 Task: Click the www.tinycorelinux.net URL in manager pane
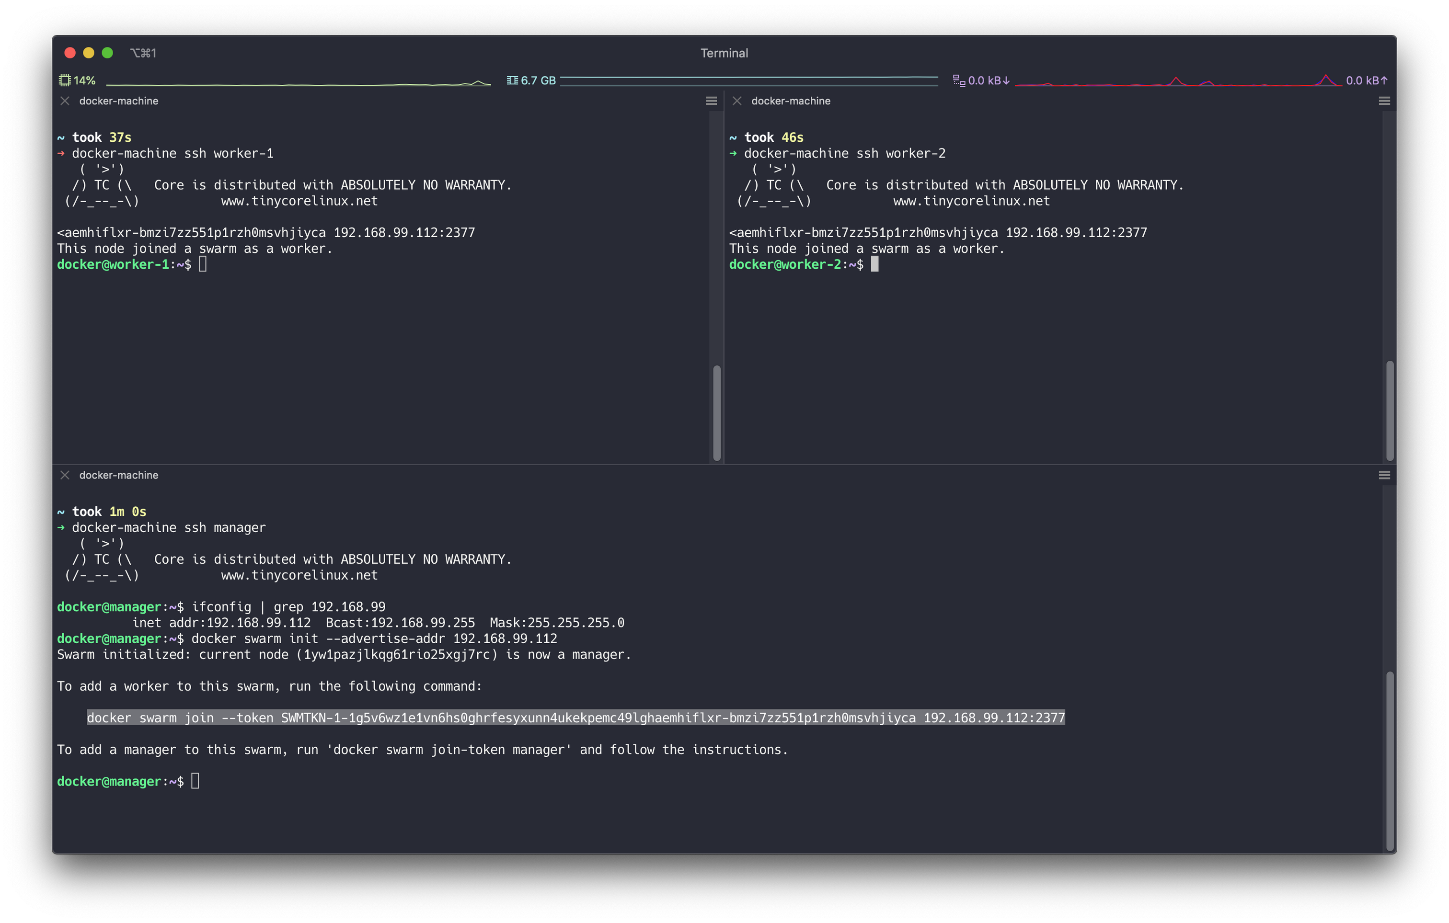299,575
